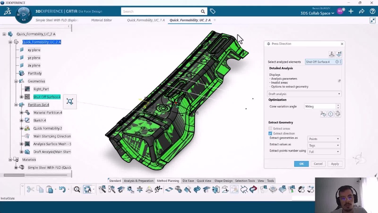Open the Analysis & Preparation toolbar tab
378x213 pixels.
(139, 181)
